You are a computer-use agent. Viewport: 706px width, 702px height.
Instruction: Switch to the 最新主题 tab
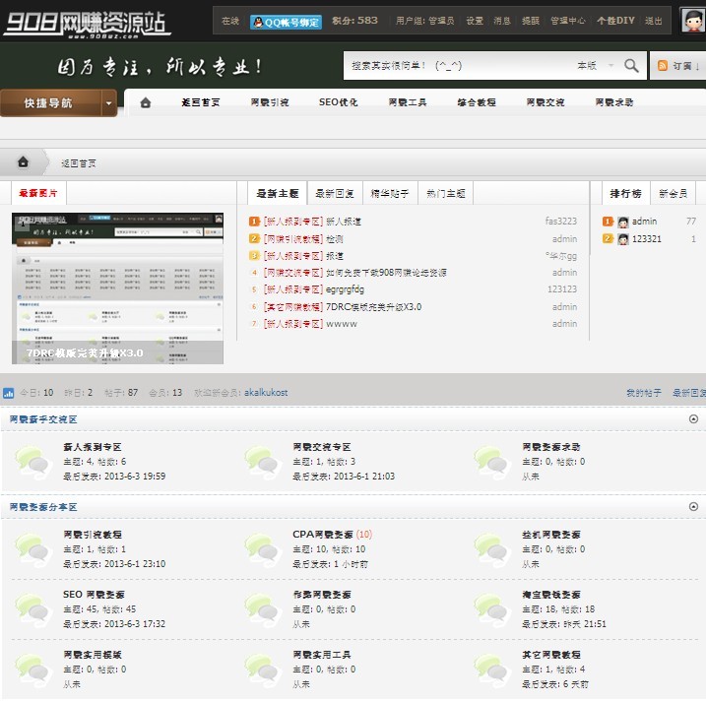click(278, 194)
